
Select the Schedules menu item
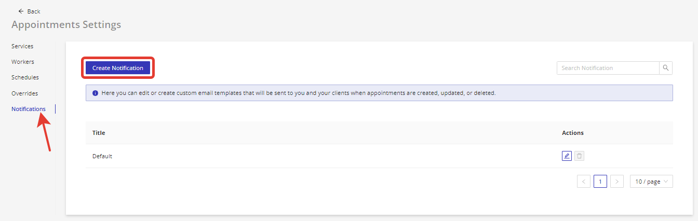(x=25, y=77)
